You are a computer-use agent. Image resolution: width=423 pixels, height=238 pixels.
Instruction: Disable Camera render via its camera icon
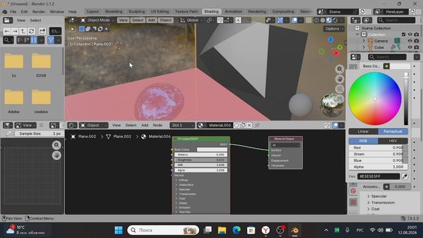point(416,41)
